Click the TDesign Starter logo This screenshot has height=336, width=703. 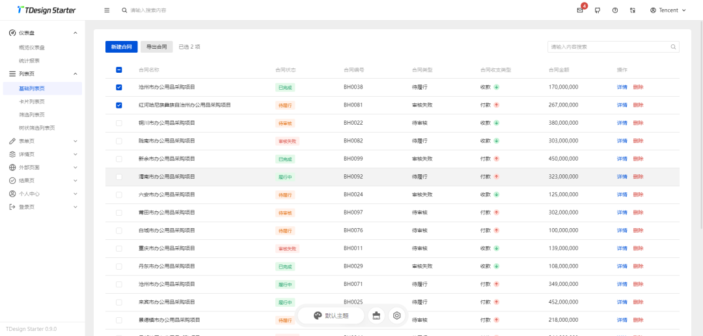click(x=46, y=10)
